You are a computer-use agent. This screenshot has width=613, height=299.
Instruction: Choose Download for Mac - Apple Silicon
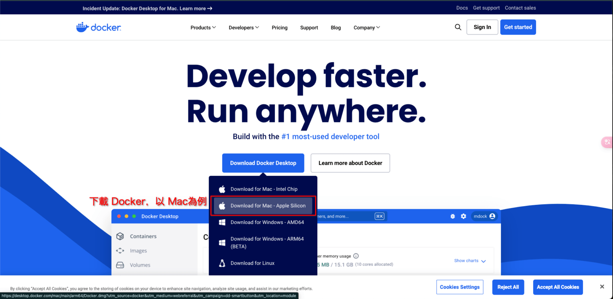pos(263,206)
